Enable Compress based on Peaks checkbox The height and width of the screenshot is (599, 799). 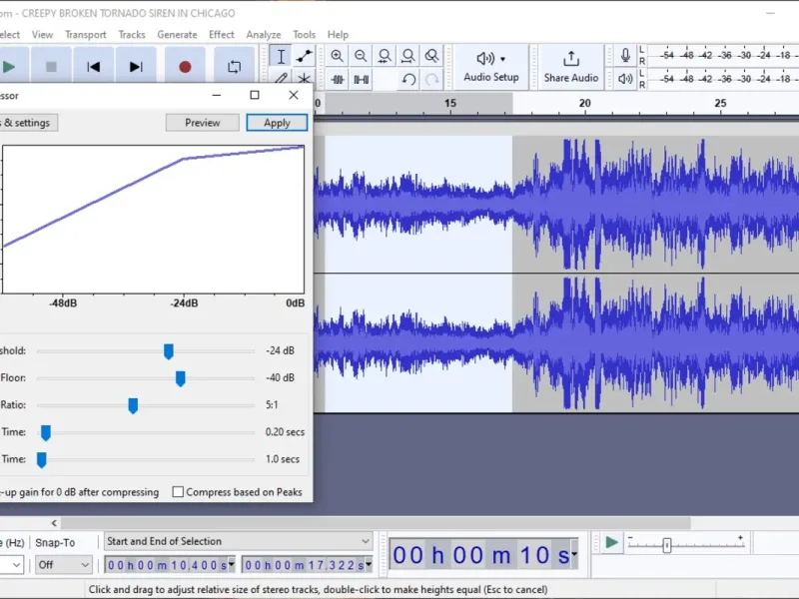[x=178, y=492]
